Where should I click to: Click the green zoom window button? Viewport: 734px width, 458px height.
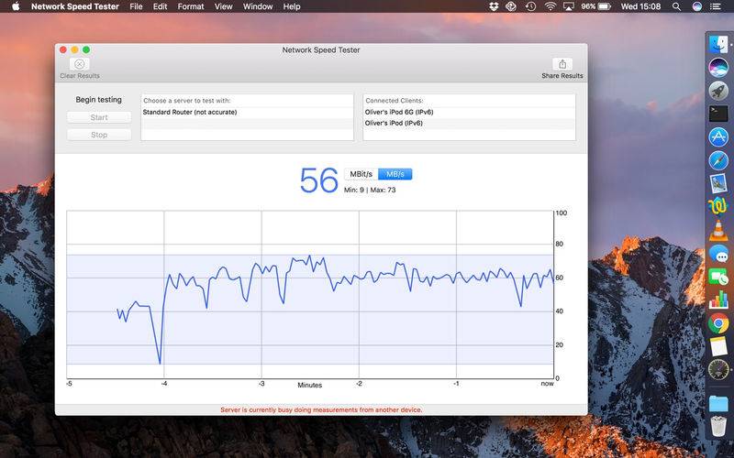point(86,49)
